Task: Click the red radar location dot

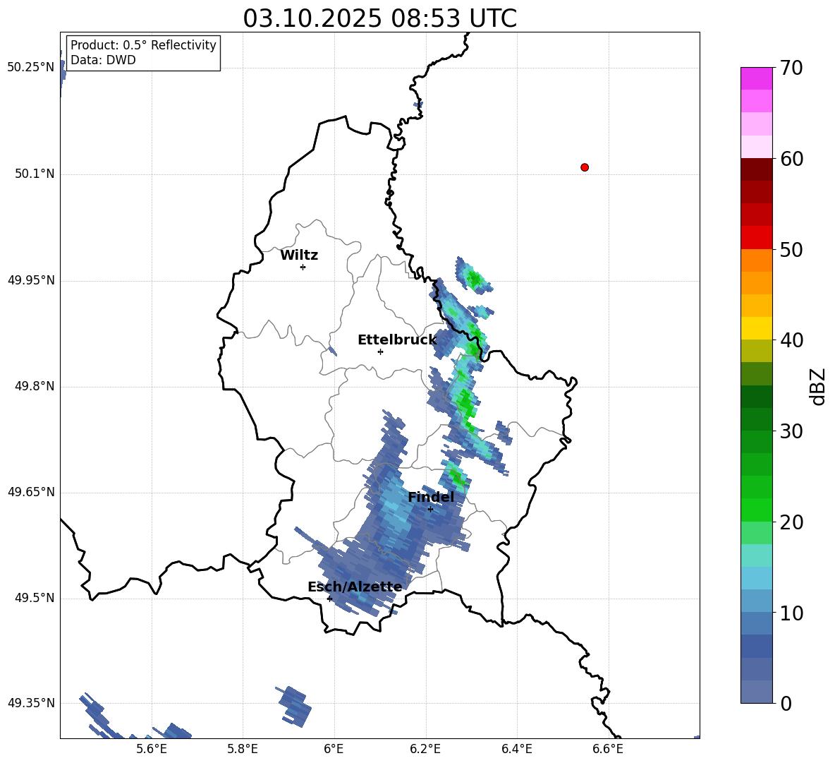Action: click(585, 167)
